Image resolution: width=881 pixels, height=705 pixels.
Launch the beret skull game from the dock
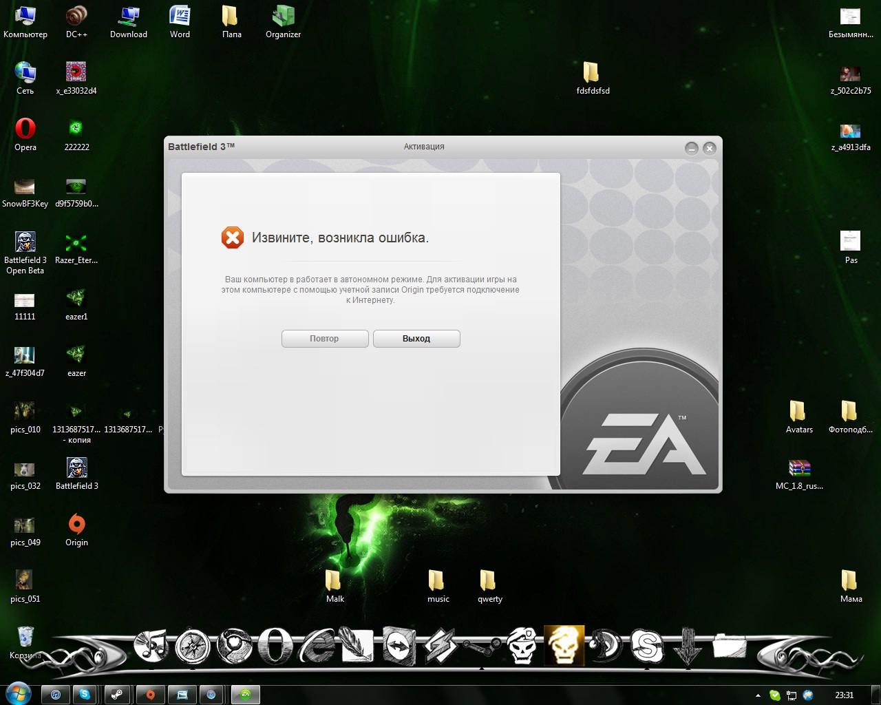point(523,646)
